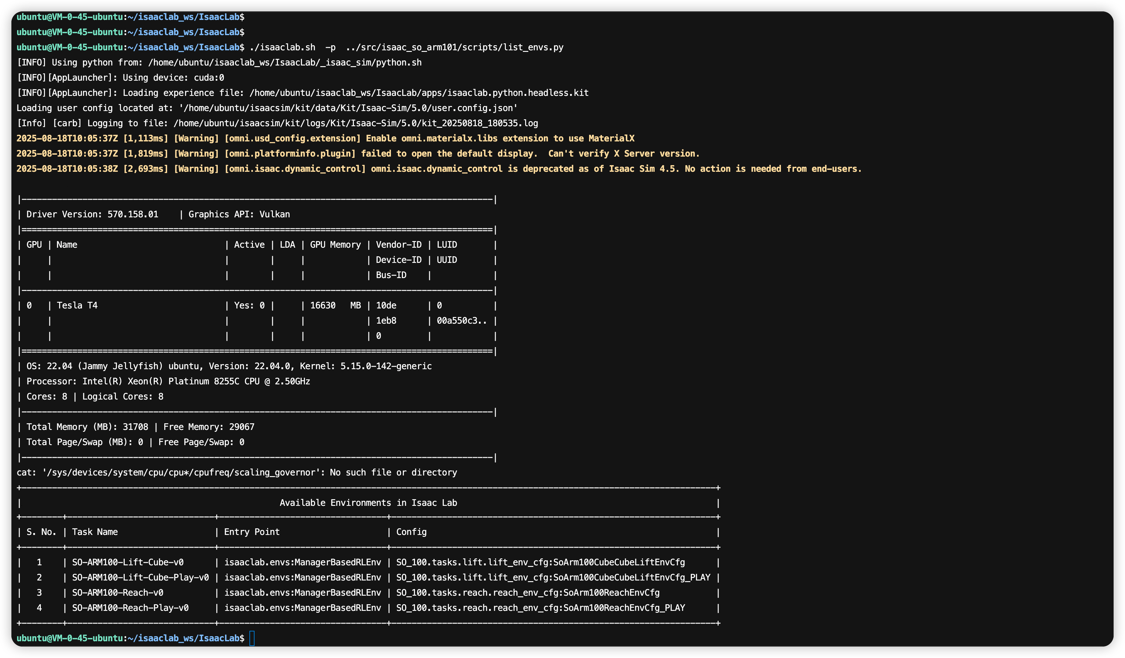Click the cursor at the final shell prompt

(252, 638)
